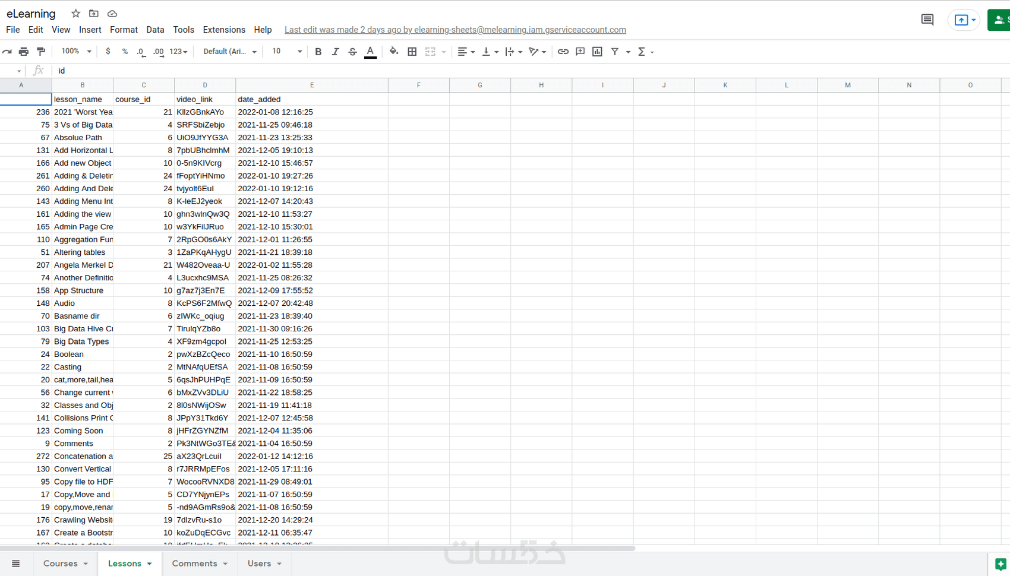Image resolution: width=1010 pixels, height=576 pixels.
Task: Format selection as currency
Action: (x=108, y=52)
